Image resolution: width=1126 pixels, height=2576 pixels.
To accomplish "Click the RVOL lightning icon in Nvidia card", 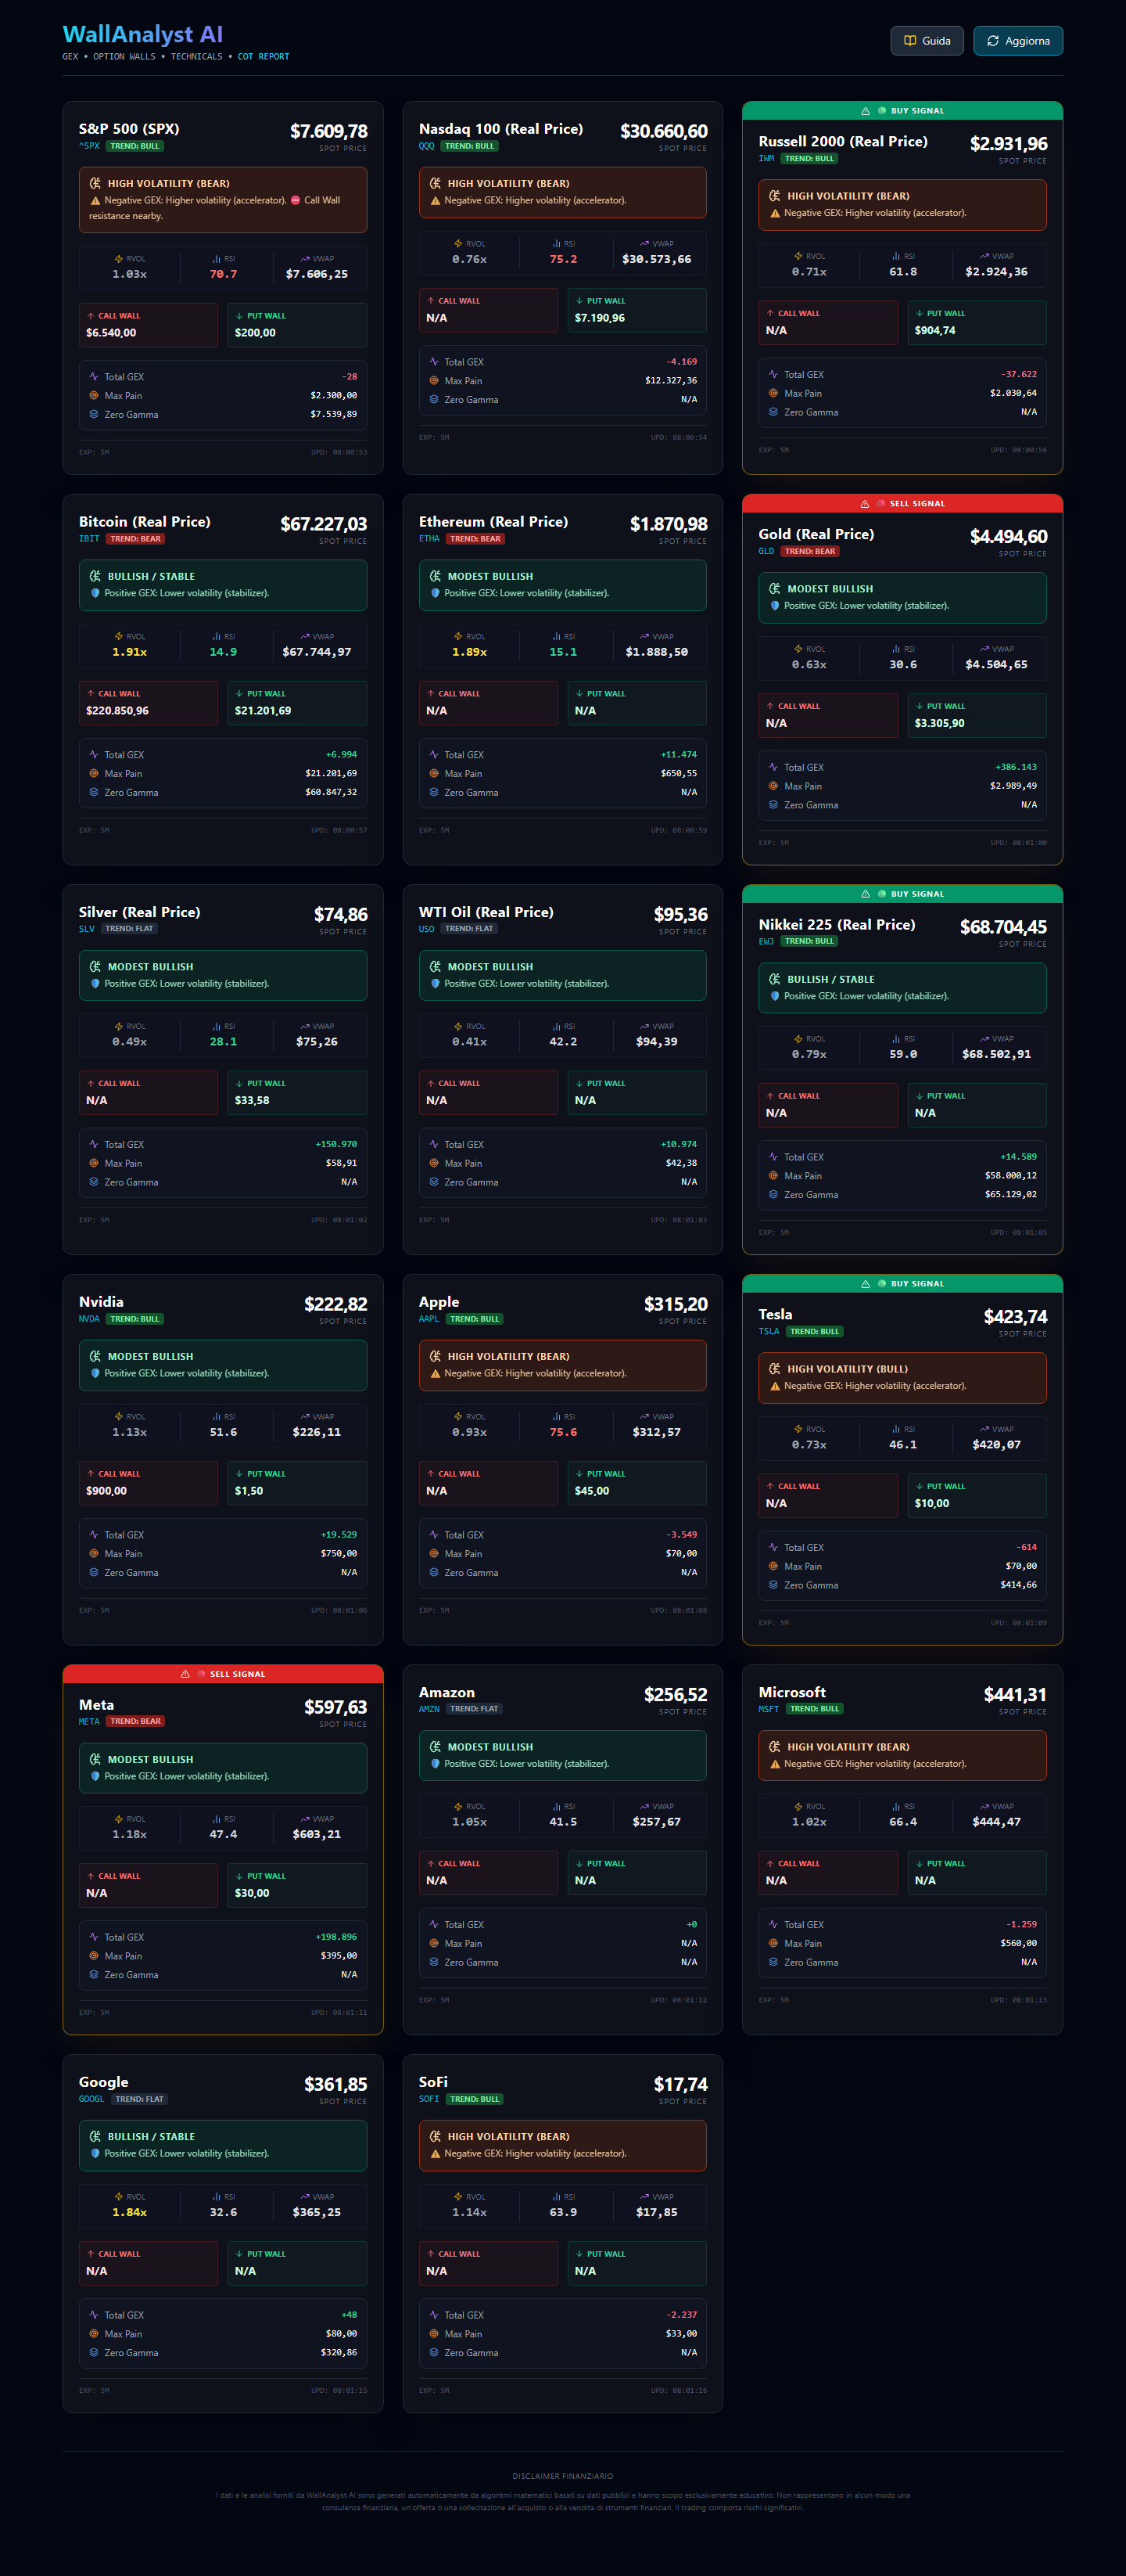I will [x=119, y=1417].
